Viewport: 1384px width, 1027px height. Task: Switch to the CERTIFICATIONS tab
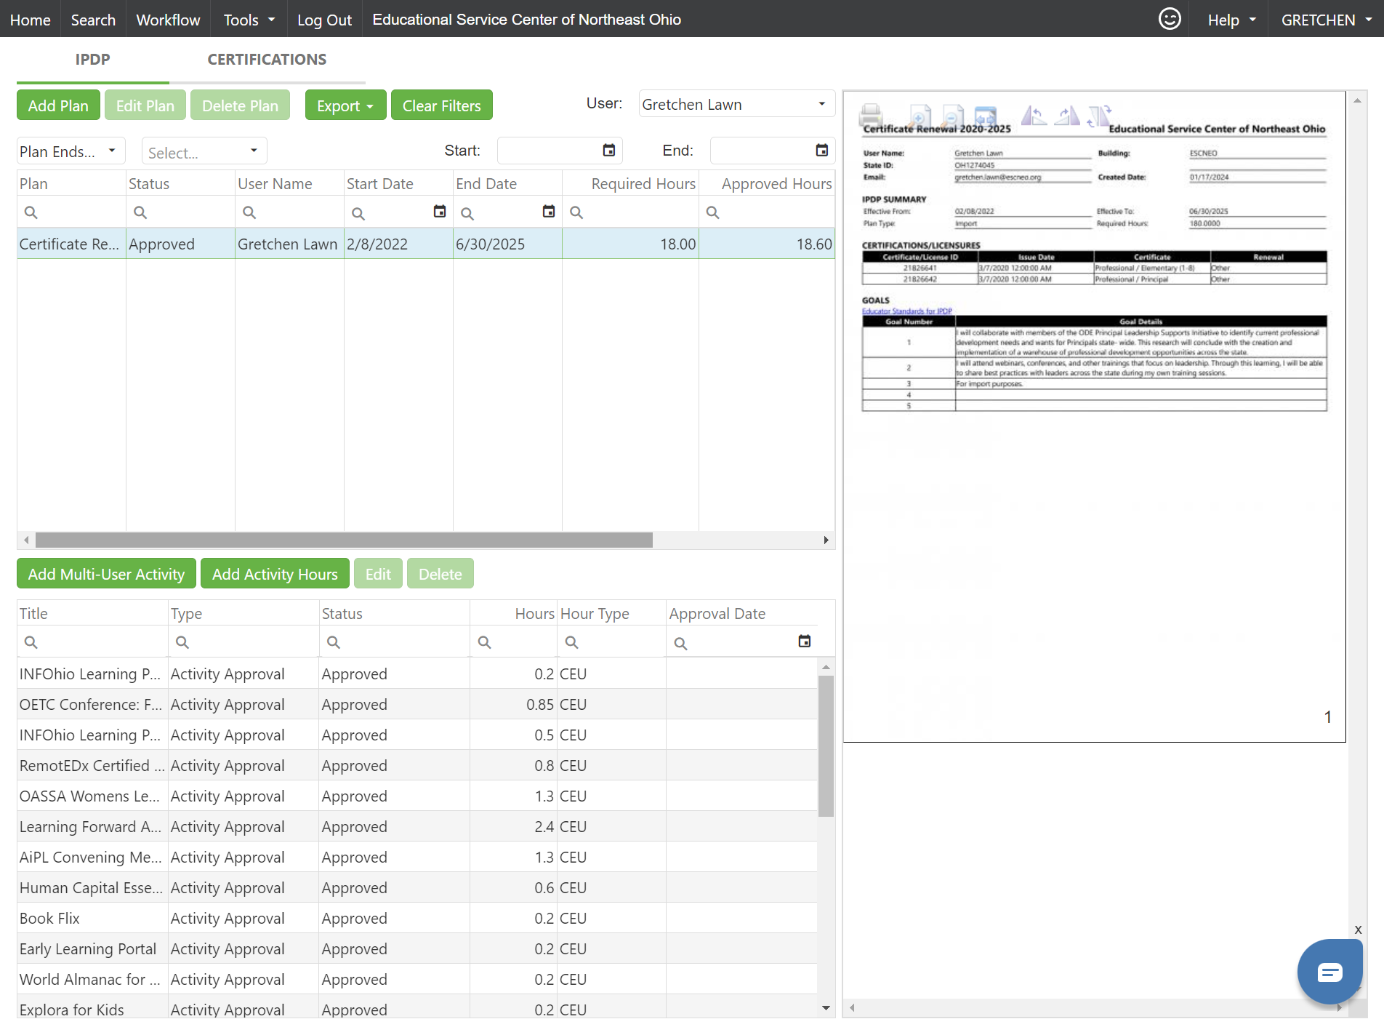pos(267,60)
